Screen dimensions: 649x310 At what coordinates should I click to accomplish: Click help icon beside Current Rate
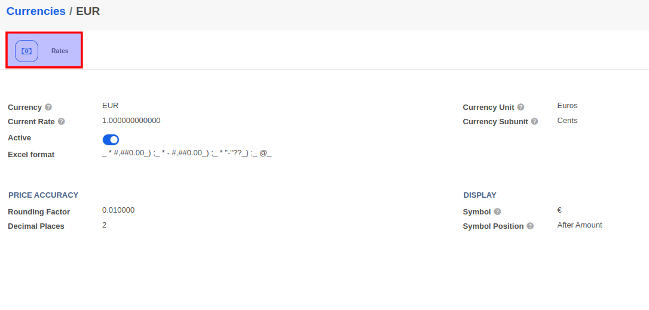click(x=61, y=121)
